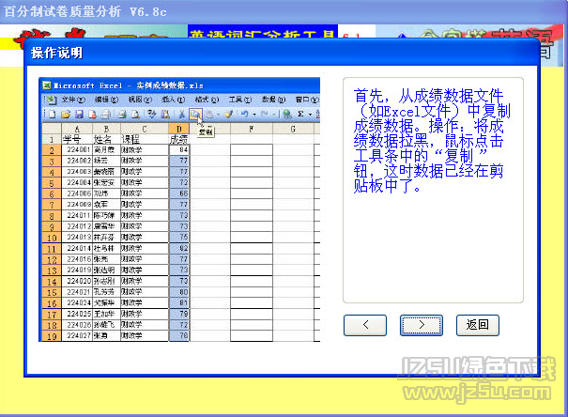568x417 pixels.
Task: Click cell with student ID 224027
Action: click(x=77, y=335)
